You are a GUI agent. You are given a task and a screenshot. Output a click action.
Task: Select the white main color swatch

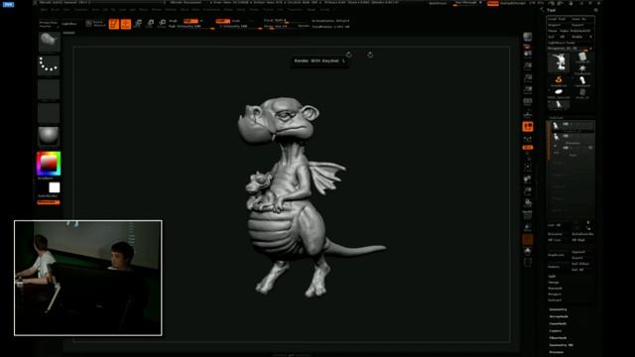(55, 187)
